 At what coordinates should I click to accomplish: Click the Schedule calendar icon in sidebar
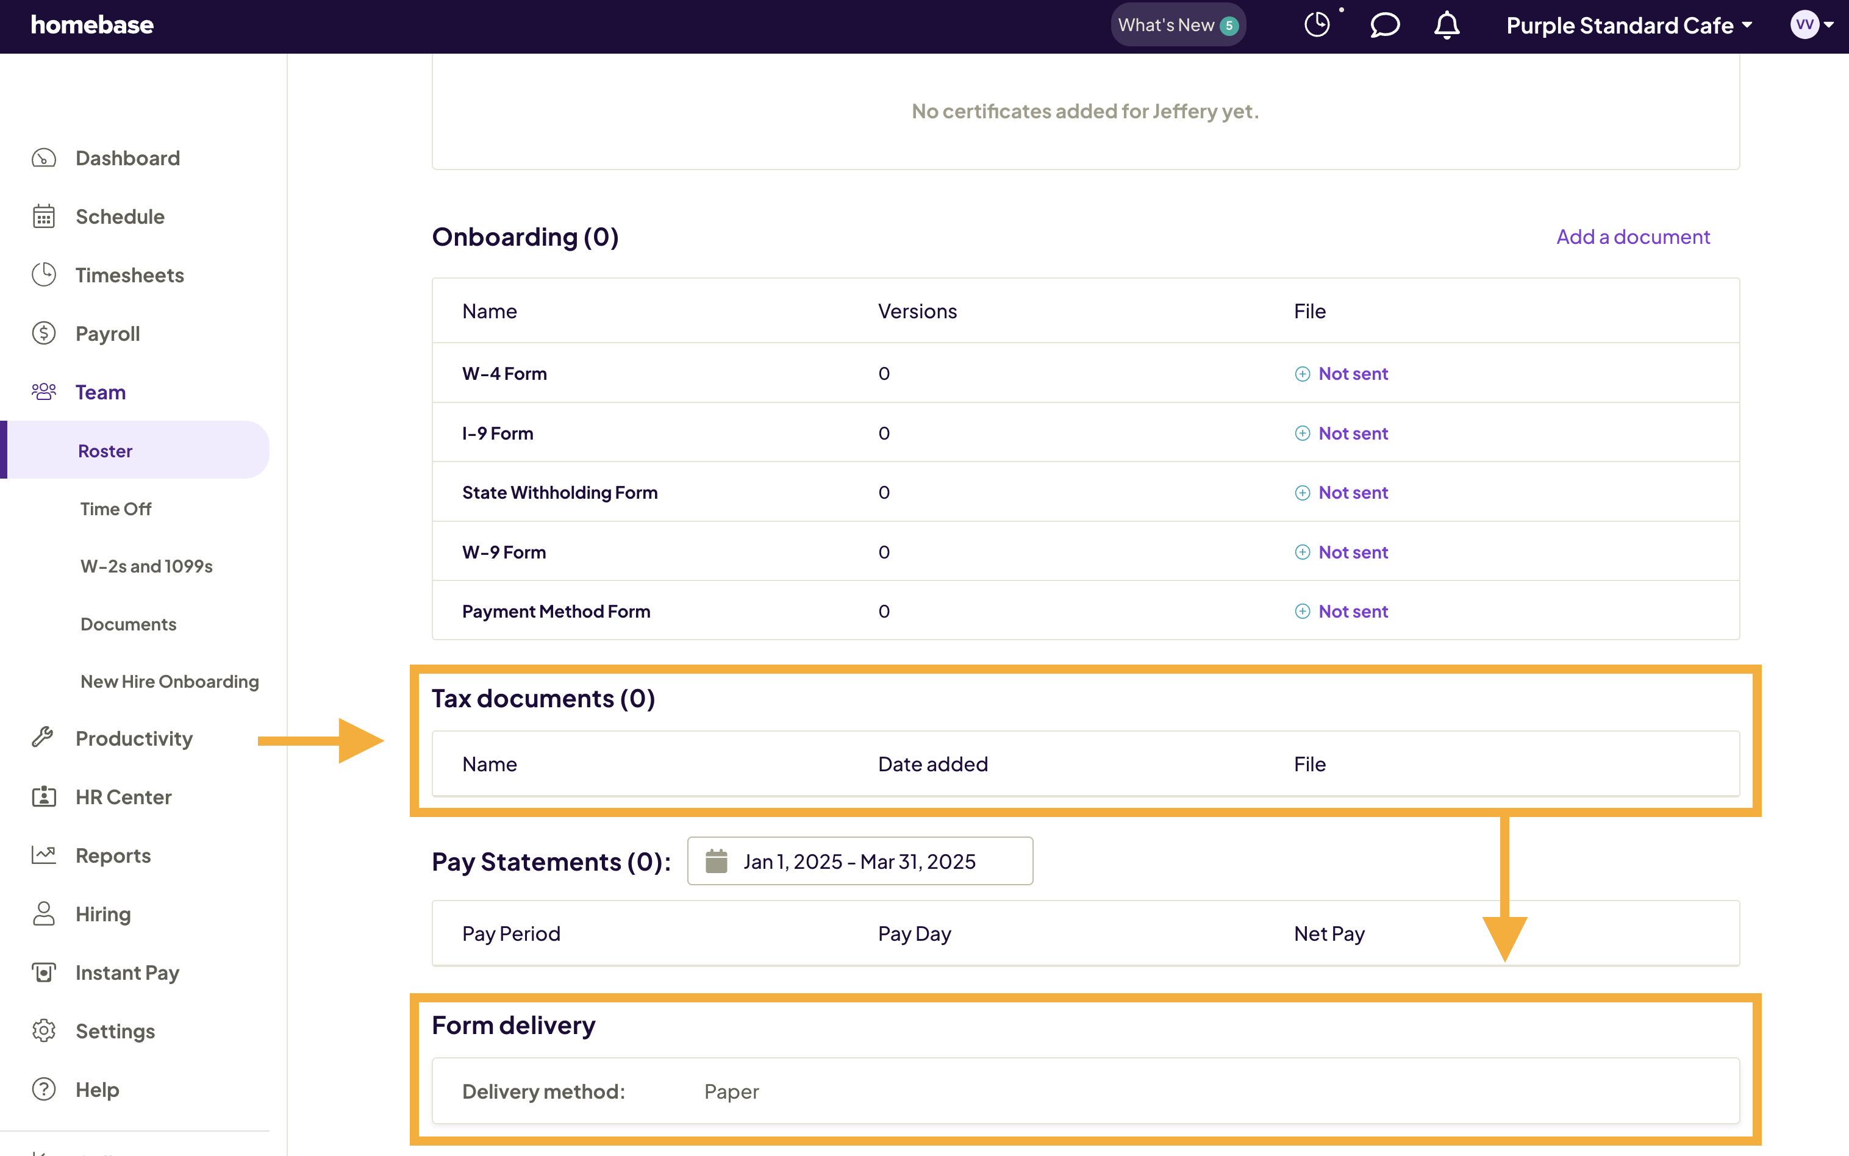tap(43, 216)
